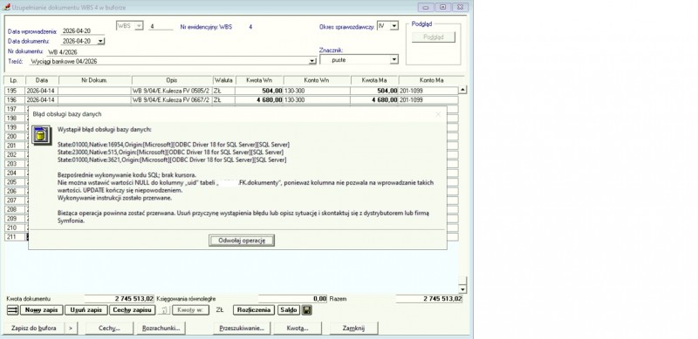Screen dimensions: 698x339
Task: Click Zapisz do bufora
Action: click(34, 329)
